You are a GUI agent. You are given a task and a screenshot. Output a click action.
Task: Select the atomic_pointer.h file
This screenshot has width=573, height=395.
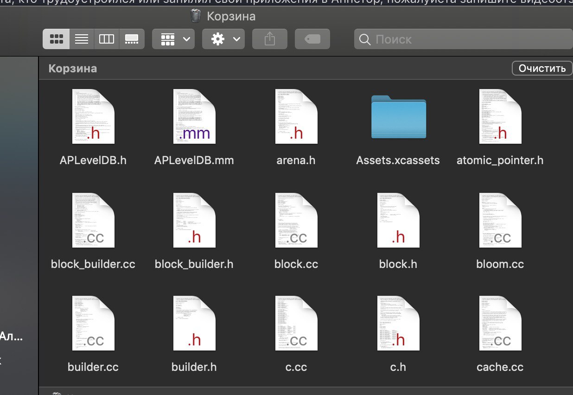click(x=500, y=116)
